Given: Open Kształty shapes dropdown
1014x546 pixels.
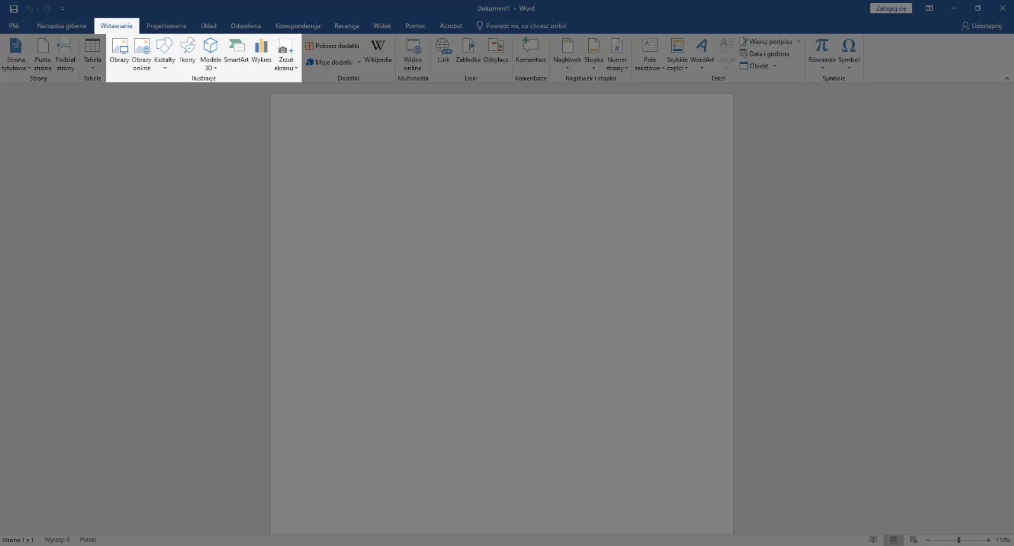Looking at the screenshot, I should coord(165,54).
